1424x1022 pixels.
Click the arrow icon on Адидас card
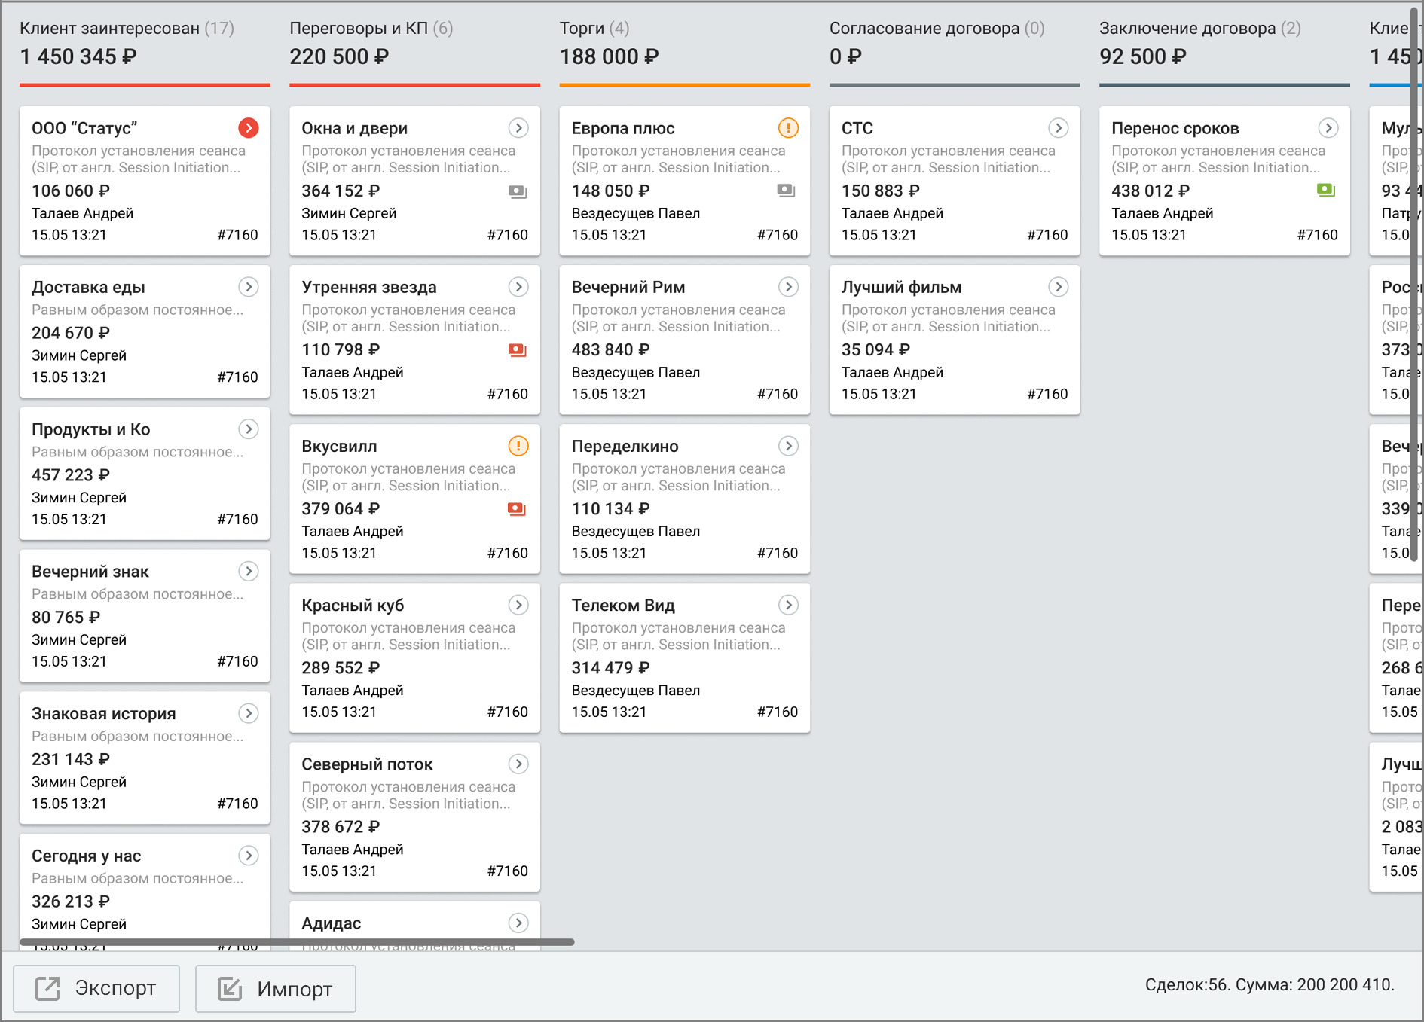518,923
